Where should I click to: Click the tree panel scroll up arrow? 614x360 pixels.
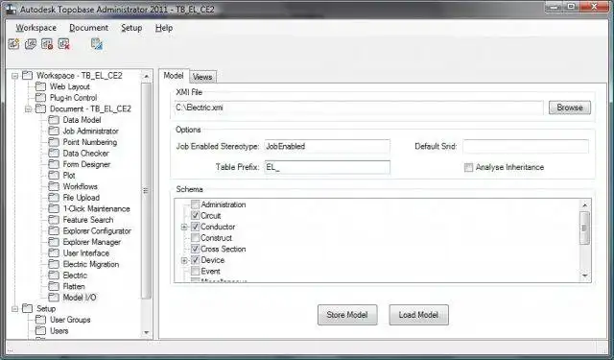[x=147, y=76]
